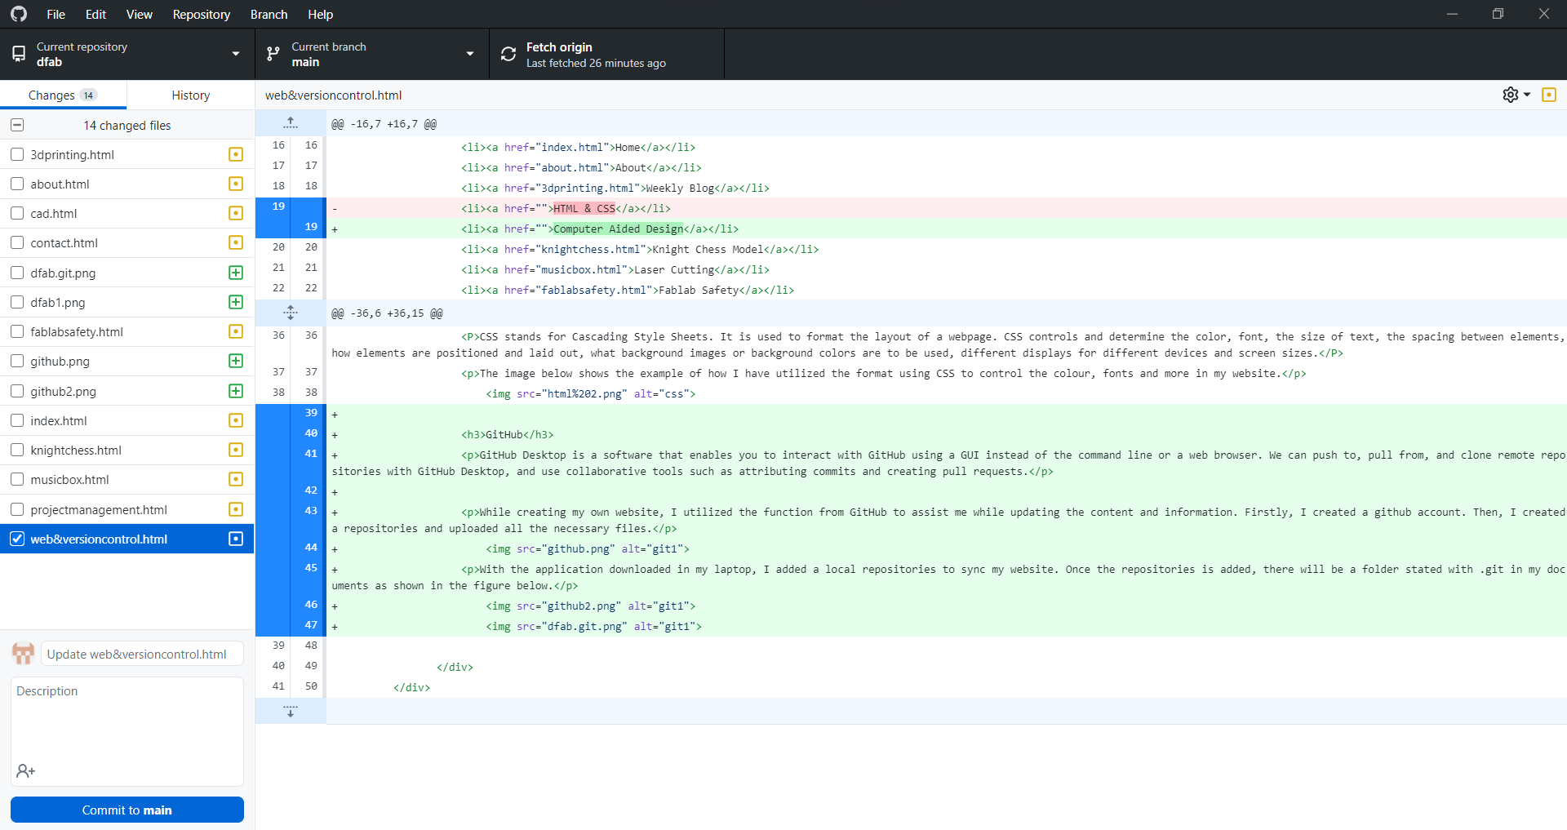
Task: Click modified icon for 3dprinting.html
Action: pos(236,154)
